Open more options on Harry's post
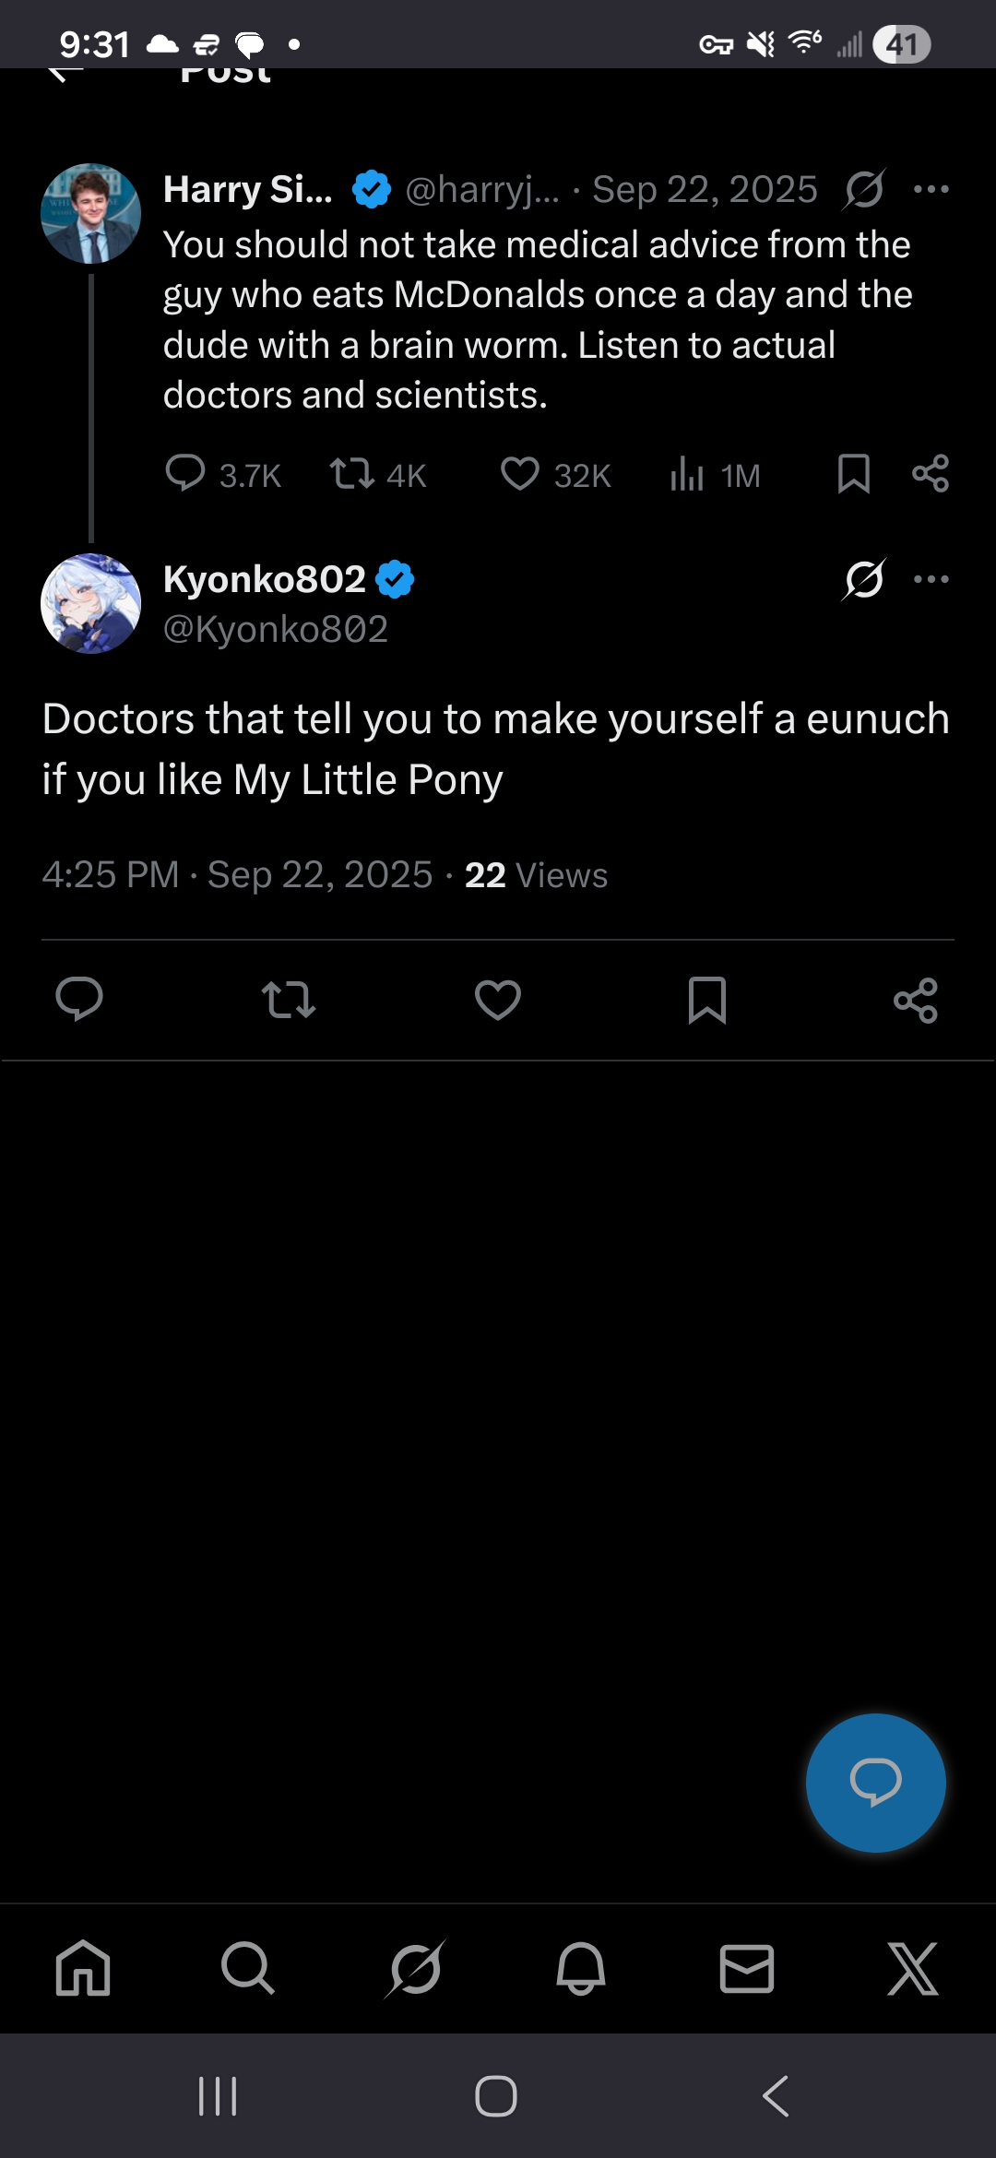996x2158 pixels. pos(931,190)
